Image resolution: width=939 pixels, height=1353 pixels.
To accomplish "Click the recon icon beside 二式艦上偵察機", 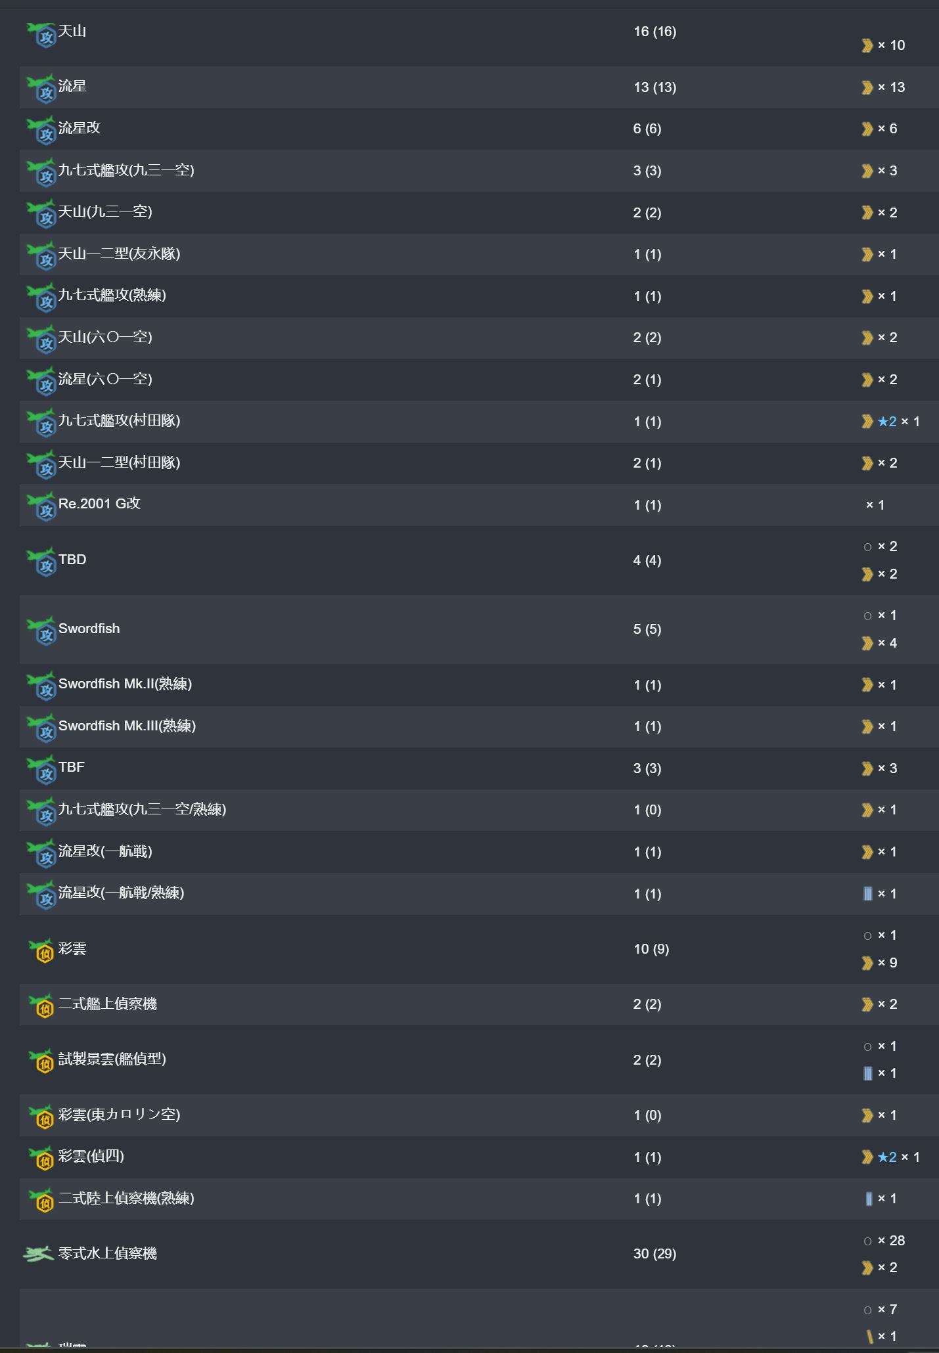I will click(41, 1006).
